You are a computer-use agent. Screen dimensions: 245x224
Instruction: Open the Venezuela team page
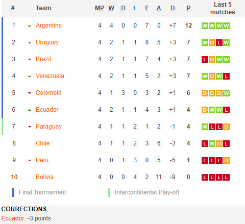pos(50,76)
